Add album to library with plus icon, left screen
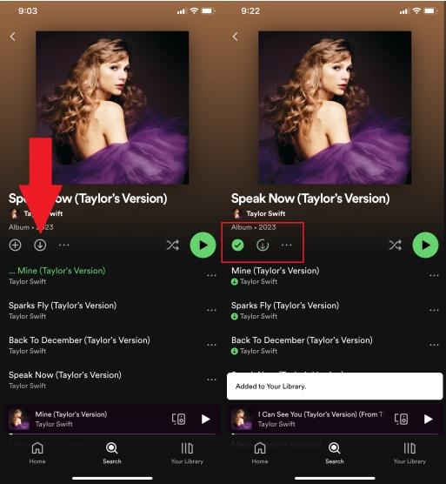The width and height of the screenshot is (446, 484). (15, 245)
